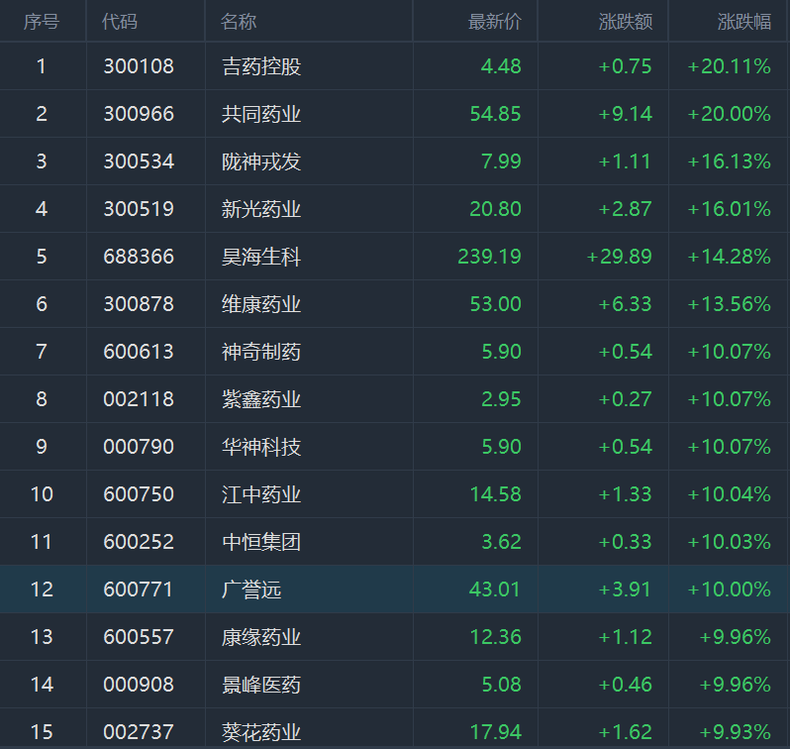Sort by the 名称 column header
Viewport: 790px width, 749px height.
(239, 22)
